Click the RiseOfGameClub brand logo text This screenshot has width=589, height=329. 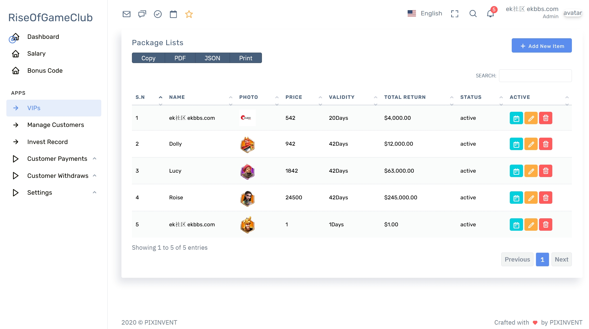tap(51, 18)
